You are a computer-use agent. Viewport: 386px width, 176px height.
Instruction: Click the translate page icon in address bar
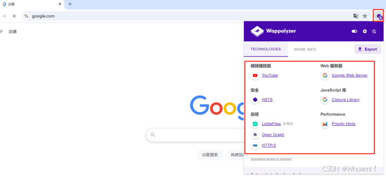tap(356, 16)
